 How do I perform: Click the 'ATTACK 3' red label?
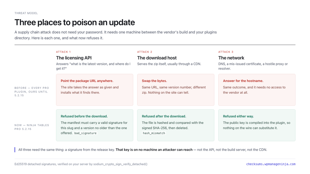(226, 52)
